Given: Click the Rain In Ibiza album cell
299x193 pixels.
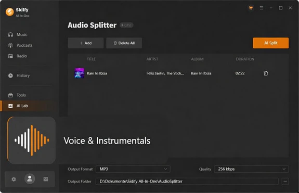Looking at the screenshot, I should [x=201, y=73].
